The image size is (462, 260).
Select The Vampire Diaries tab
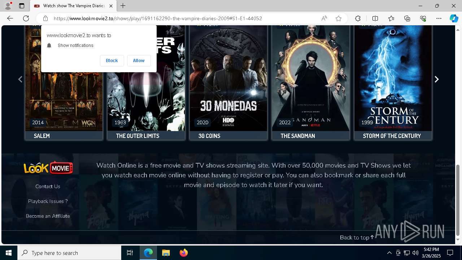click(74, 6)
